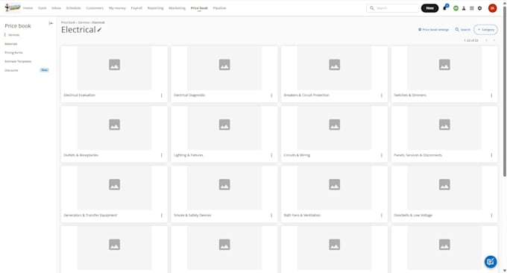Open Price book settings

(x=434, y=30)
